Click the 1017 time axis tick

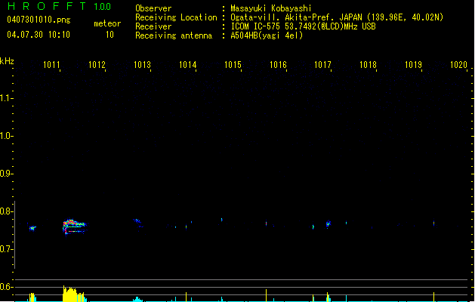pos(322,65)
